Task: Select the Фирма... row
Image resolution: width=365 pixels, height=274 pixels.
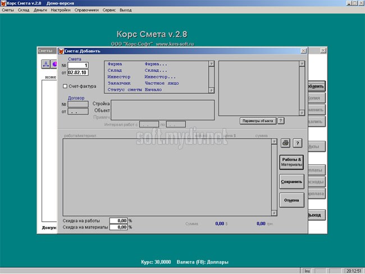Action: click(x=157, y=64)
